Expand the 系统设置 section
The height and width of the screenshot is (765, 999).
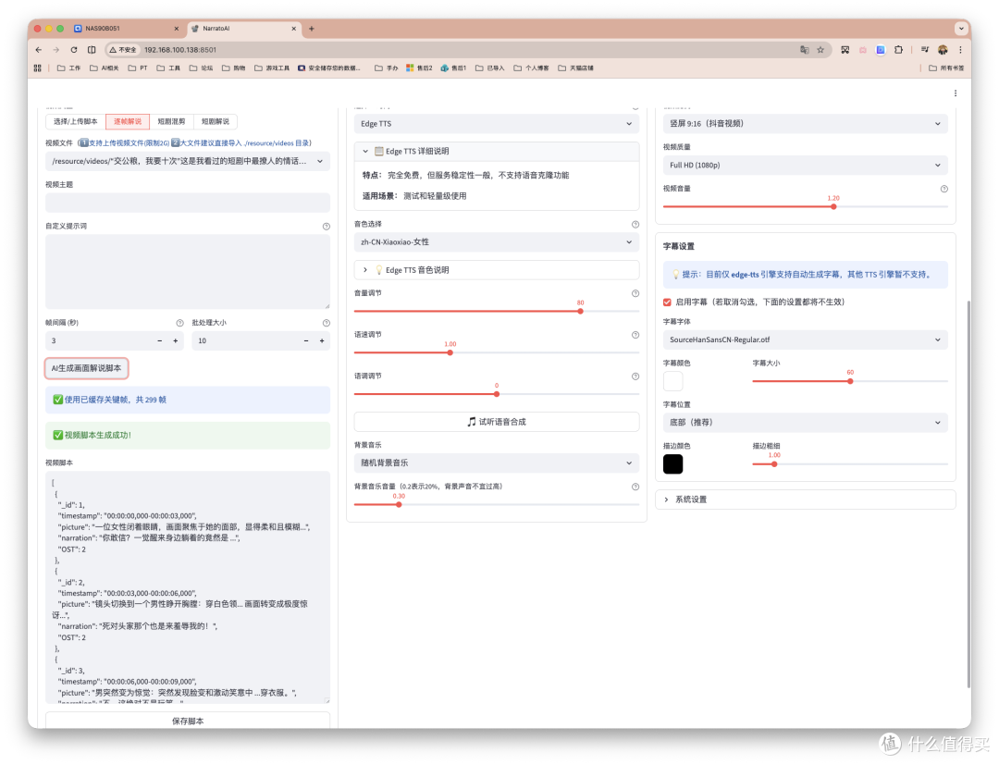(x=806, y=500)
